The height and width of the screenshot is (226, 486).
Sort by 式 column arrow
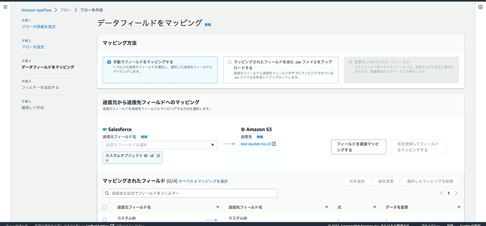tap(375, 207)
